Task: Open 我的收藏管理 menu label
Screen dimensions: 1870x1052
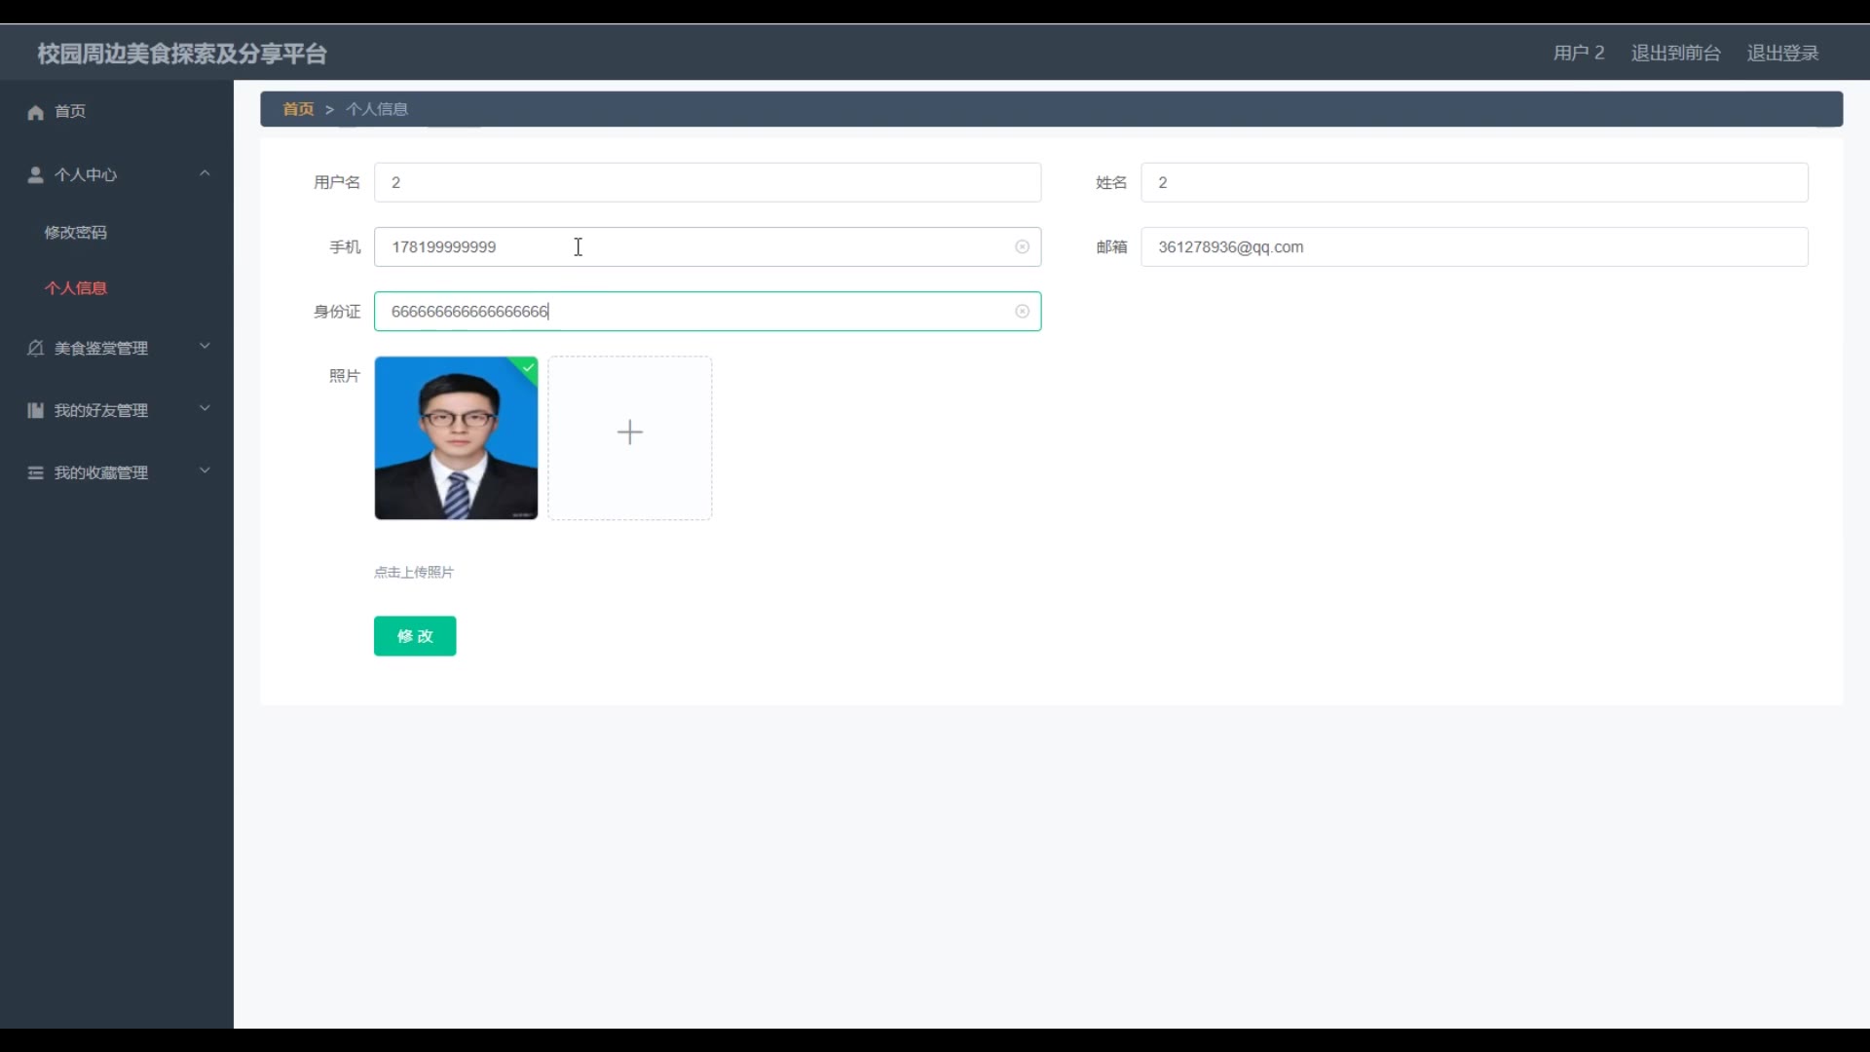Action: click(101, 472)
